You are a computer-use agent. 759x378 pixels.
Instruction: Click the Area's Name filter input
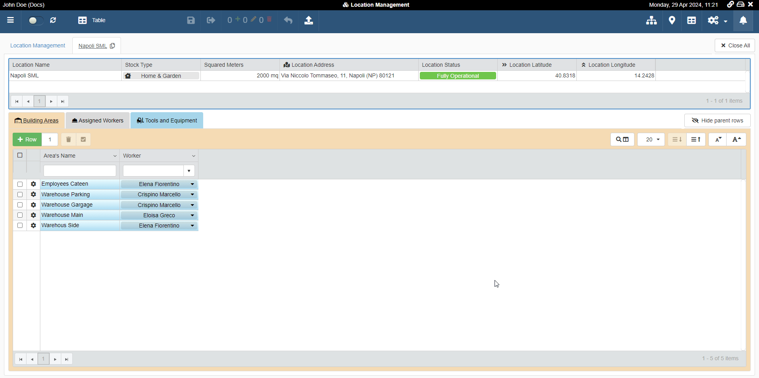(79, 171)
